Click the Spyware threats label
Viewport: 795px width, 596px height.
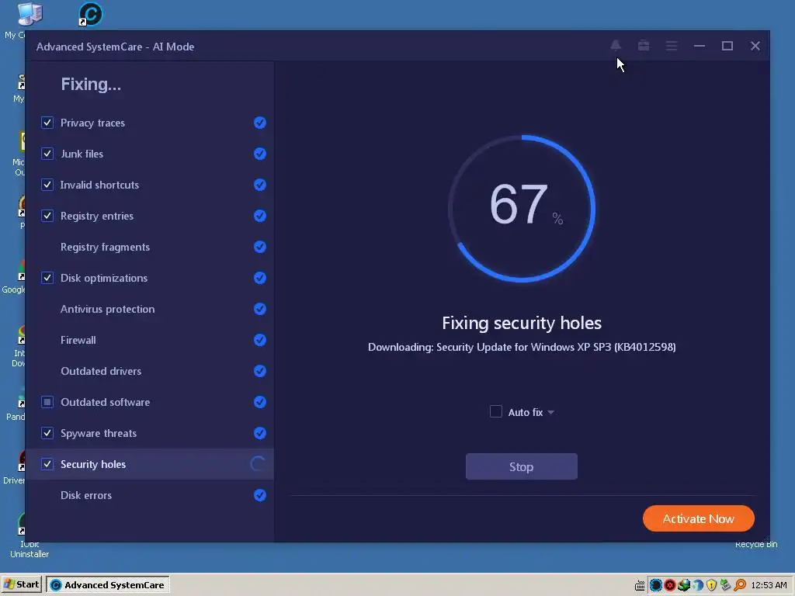[99, 433]
